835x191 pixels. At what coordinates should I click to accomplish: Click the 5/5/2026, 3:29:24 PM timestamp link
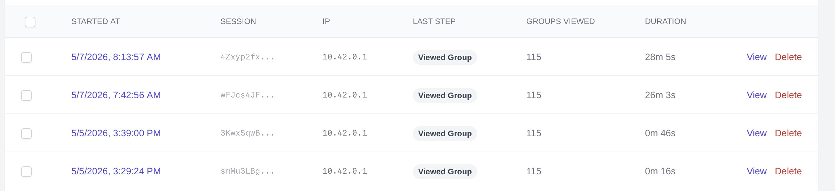(x=116, y=171)
